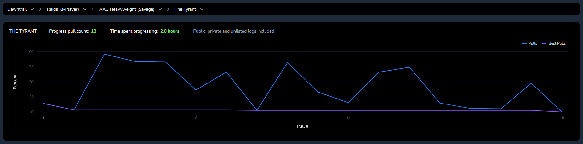
Task: Click the Pull # axis title
Action: pyautogui.click(x=303, y=126)
